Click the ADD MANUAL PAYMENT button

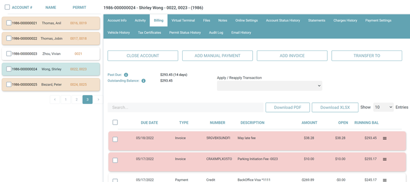(x=218, y=56)
